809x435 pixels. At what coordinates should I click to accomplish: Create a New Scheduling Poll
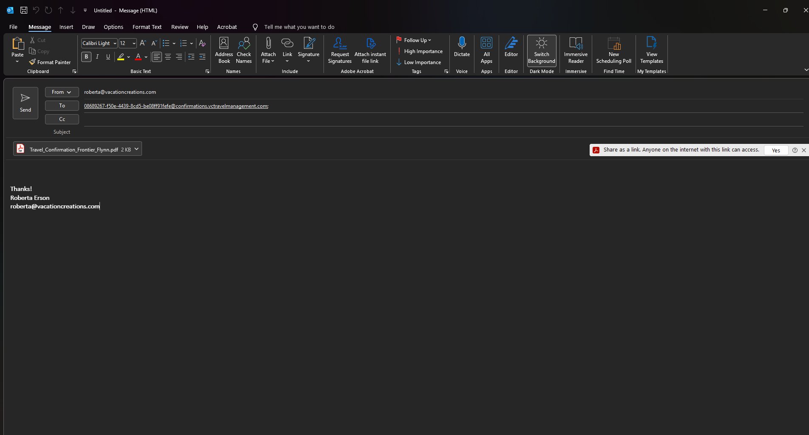(613, 50)
